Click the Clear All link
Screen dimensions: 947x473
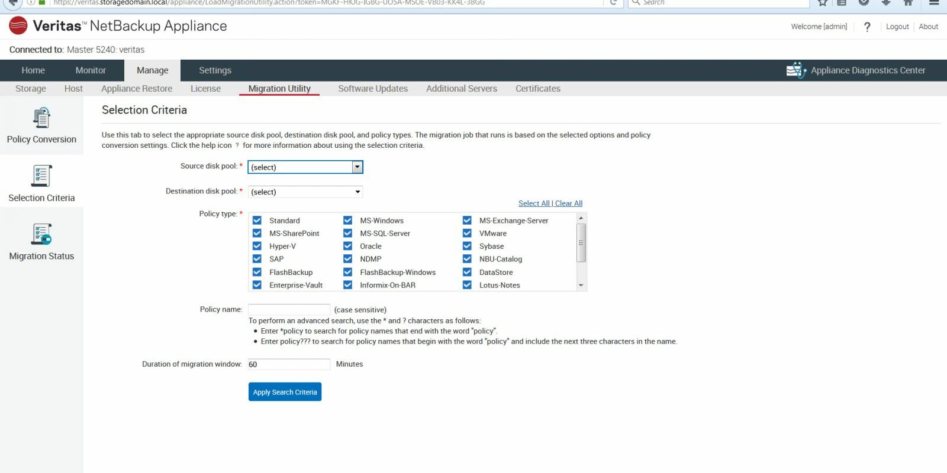(569, 203)
